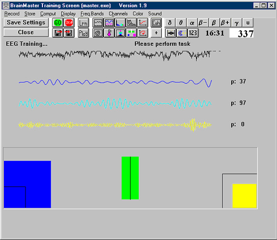Click the 'p: 37' blue wave value

pos(238,81)
